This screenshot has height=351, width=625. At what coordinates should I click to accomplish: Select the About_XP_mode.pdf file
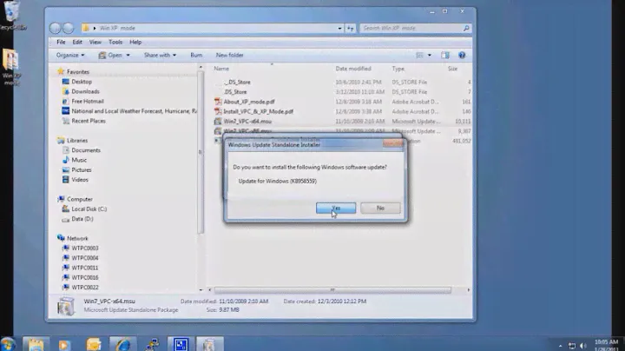(247, 102)
